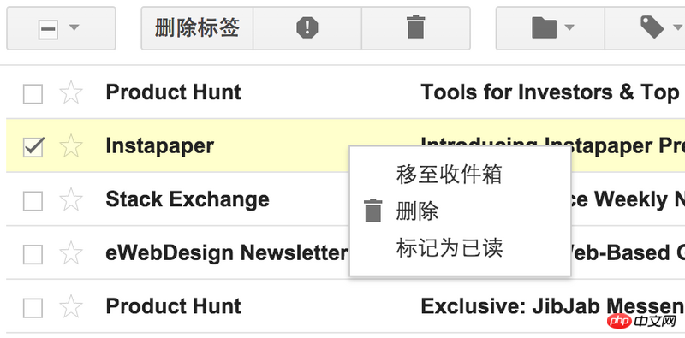Open email subject Tools for Investors & Top
This screenshot has height=338, width=685.
pyautogui.click(x=550, y=92)
